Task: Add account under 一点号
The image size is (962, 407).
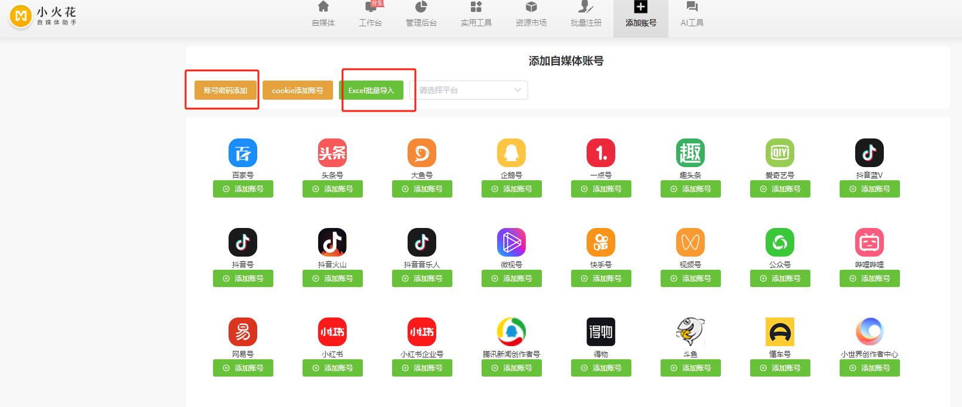Action: coord(601,189)
